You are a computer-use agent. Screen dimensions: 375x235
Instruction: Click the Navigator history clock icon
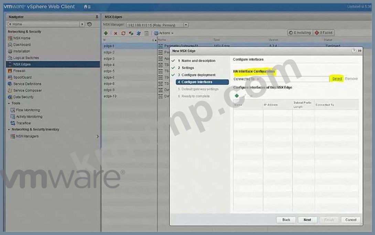[89, 24]
